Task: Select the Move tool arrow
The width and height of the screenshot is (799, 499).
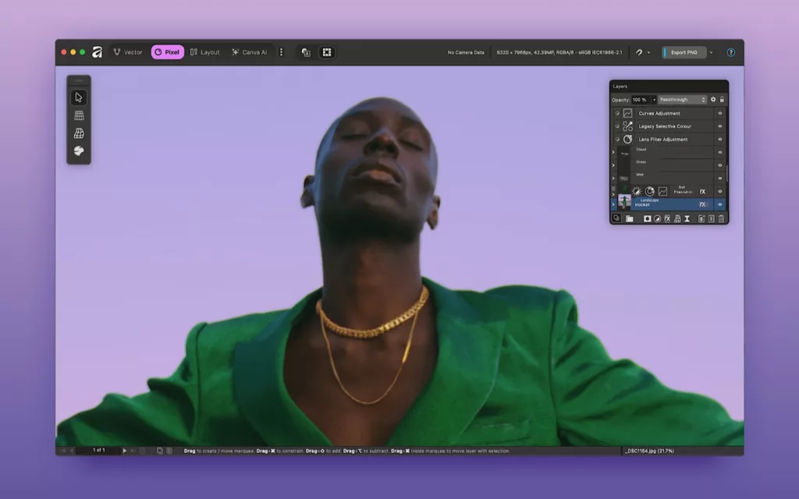Action: pyautogui.click(x=79, y=97)
